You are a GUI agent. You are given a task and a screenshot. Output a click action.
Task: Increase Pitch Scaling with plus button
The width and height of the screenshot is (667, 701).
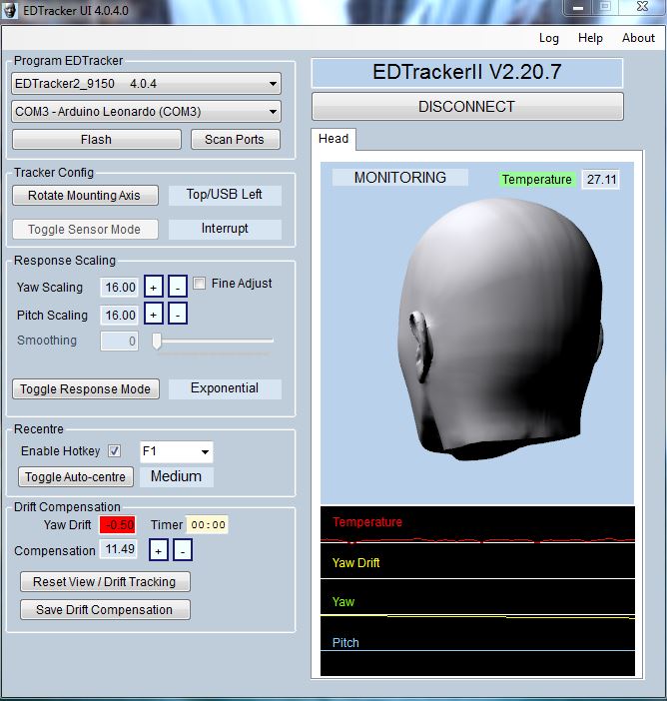click(154, 314)
